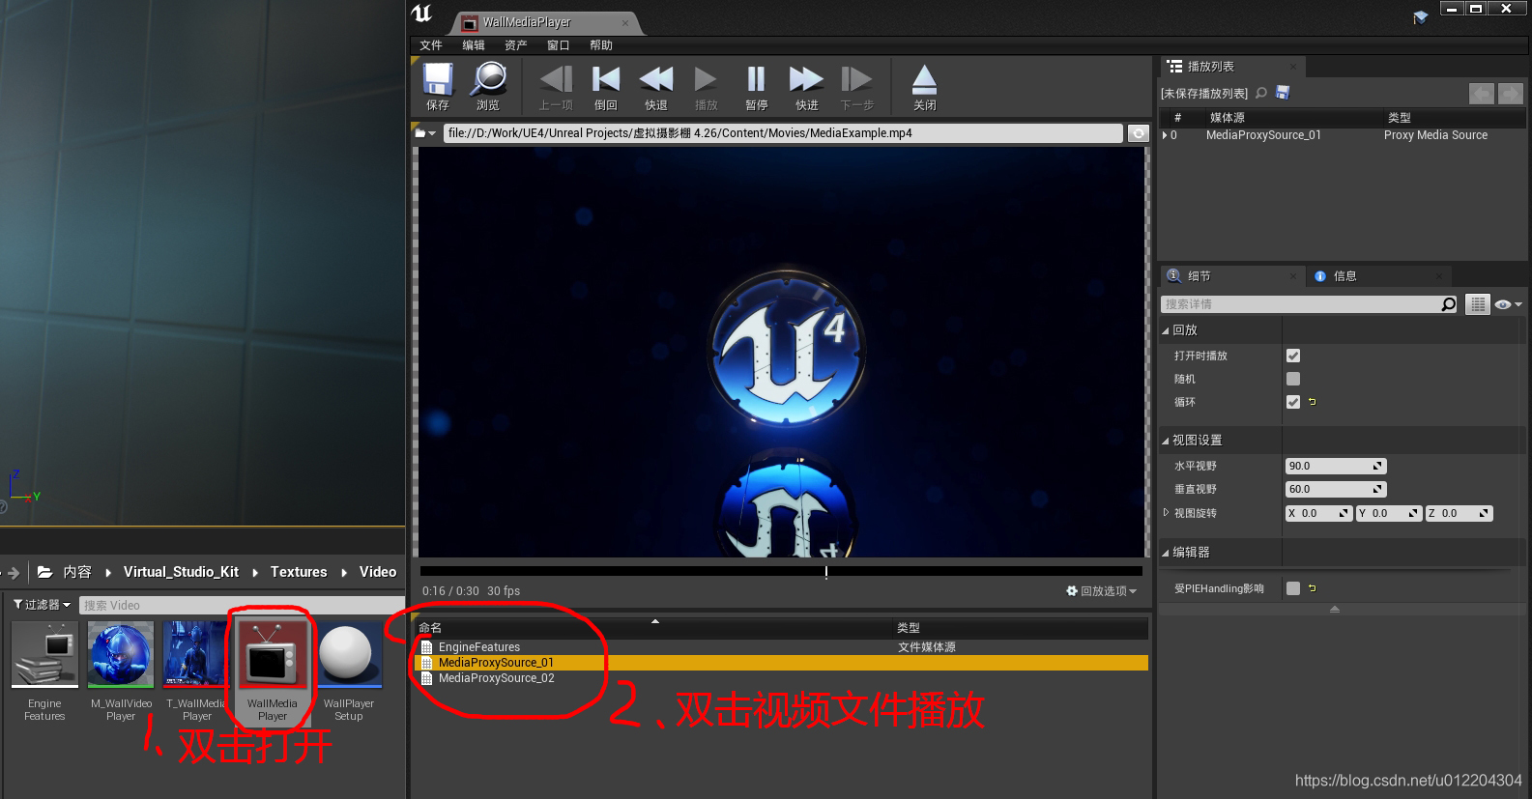Pause the video (暂停)
Screen dimensions: 1532x799
point(757,87)
